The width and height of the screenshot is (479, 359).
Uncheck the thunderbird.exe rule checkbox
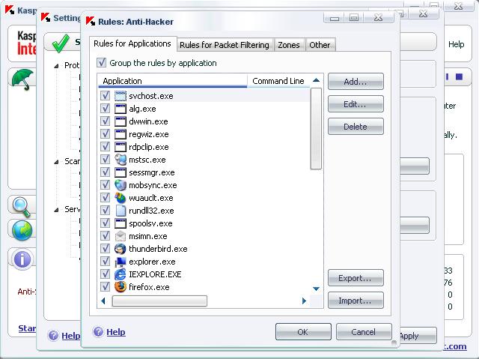pos(105,249)
